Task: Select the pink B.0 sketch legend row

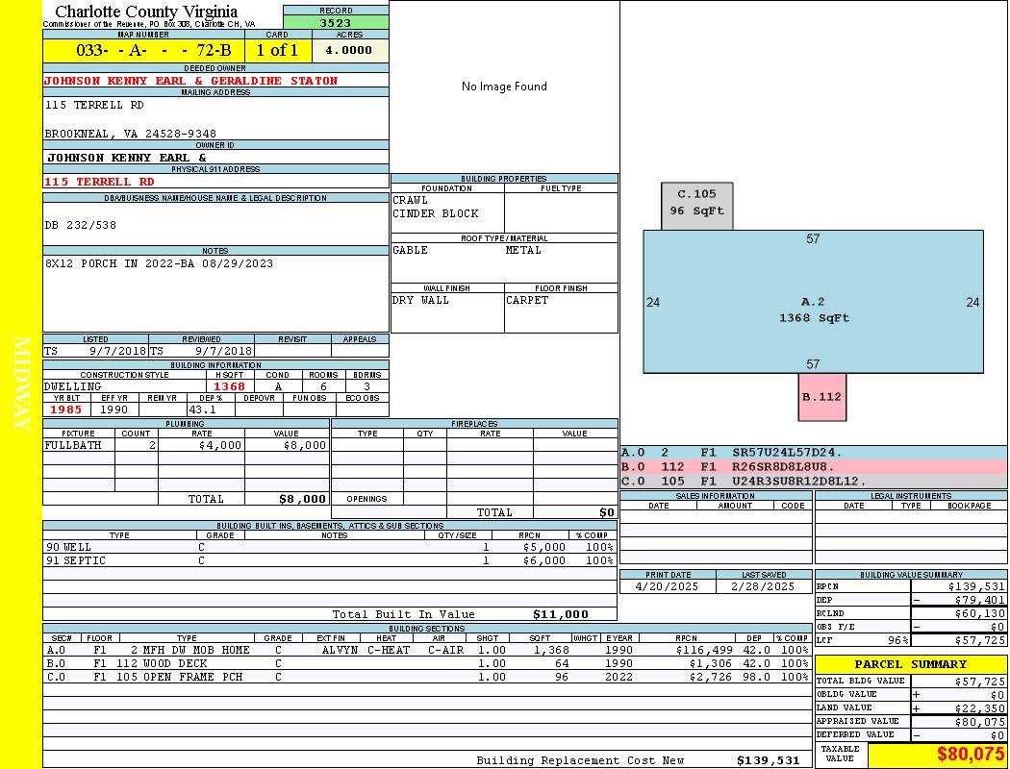Action: (813, 466)
